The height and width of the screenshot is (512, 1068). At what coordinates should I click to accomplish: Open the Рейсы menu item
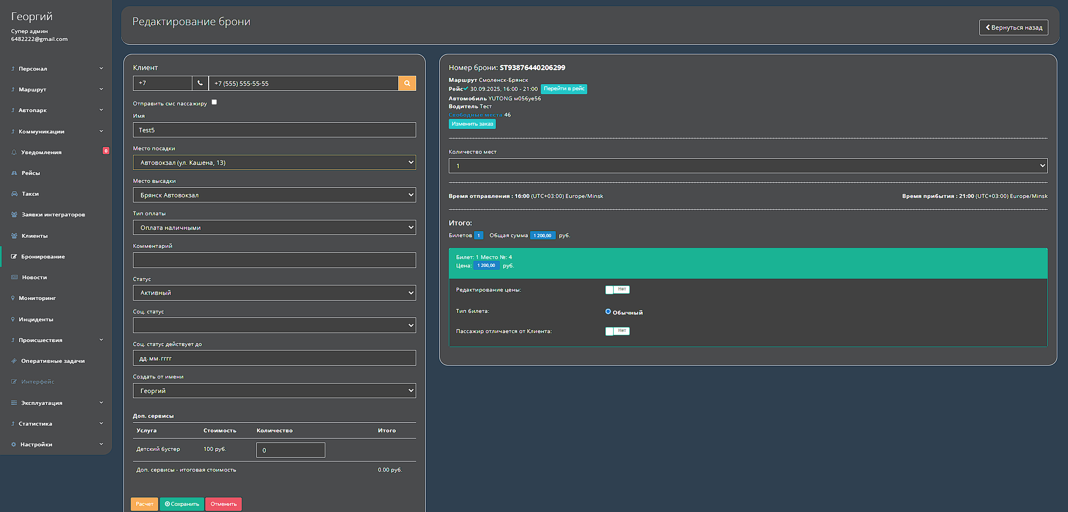(x=31, y=173)
